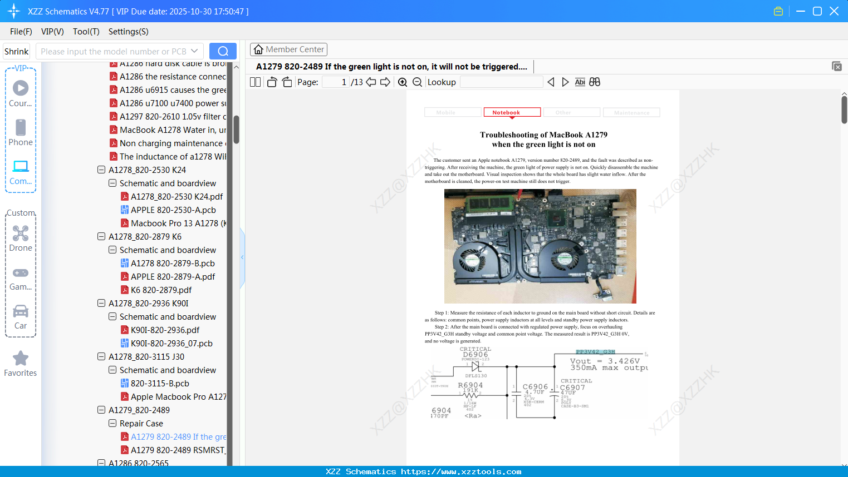The width and height of the screenshot is (848, 477).
Task: Click the page number input box
Action: pyautogui.click(x=336, y=82)
